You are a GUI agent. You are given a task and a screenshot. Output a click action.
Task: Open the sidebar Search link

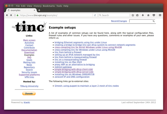tap(29, 70)
